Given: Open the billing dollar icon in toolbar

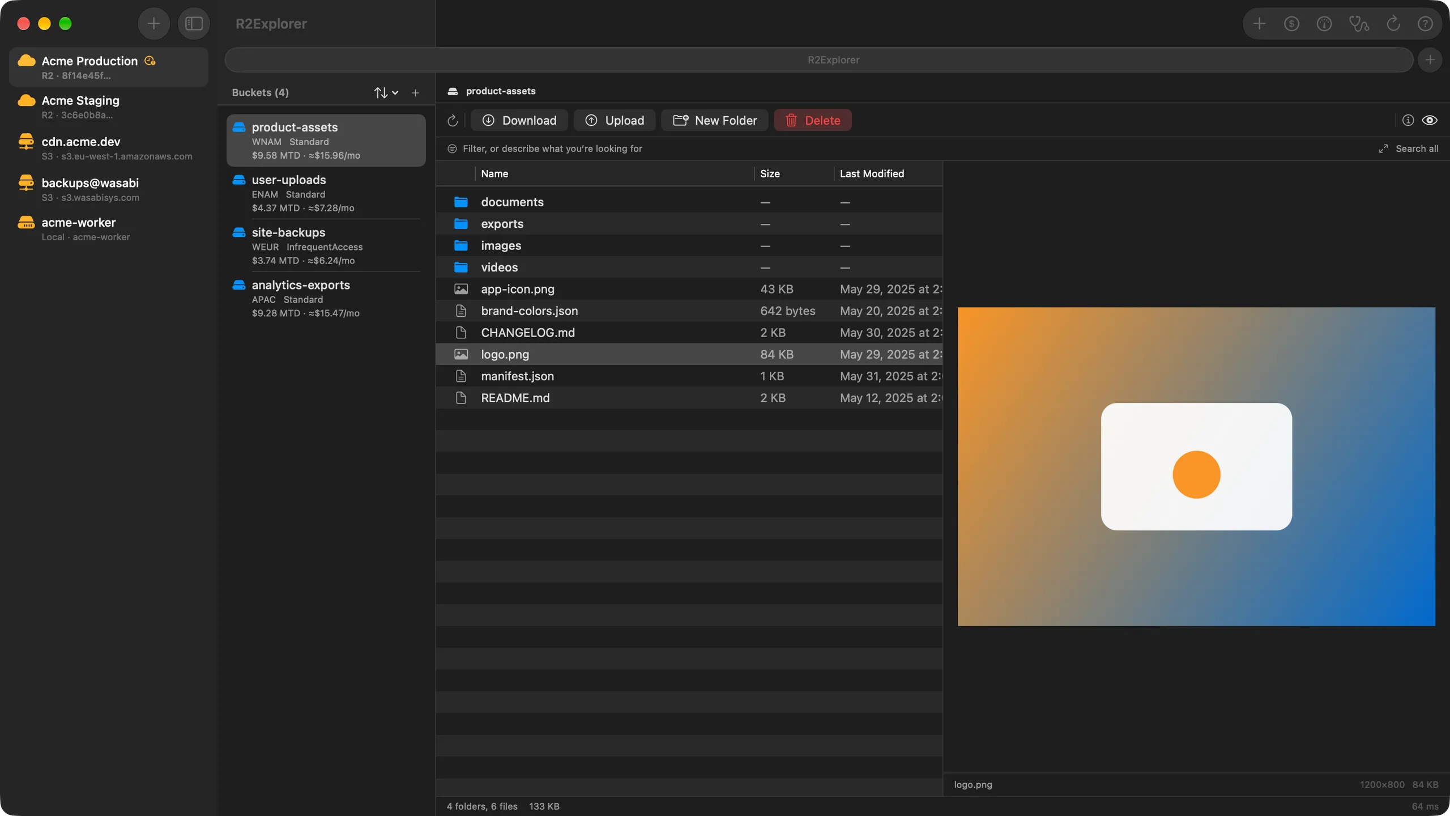Looking at the screenshot, I should [x=1291, y=23].
